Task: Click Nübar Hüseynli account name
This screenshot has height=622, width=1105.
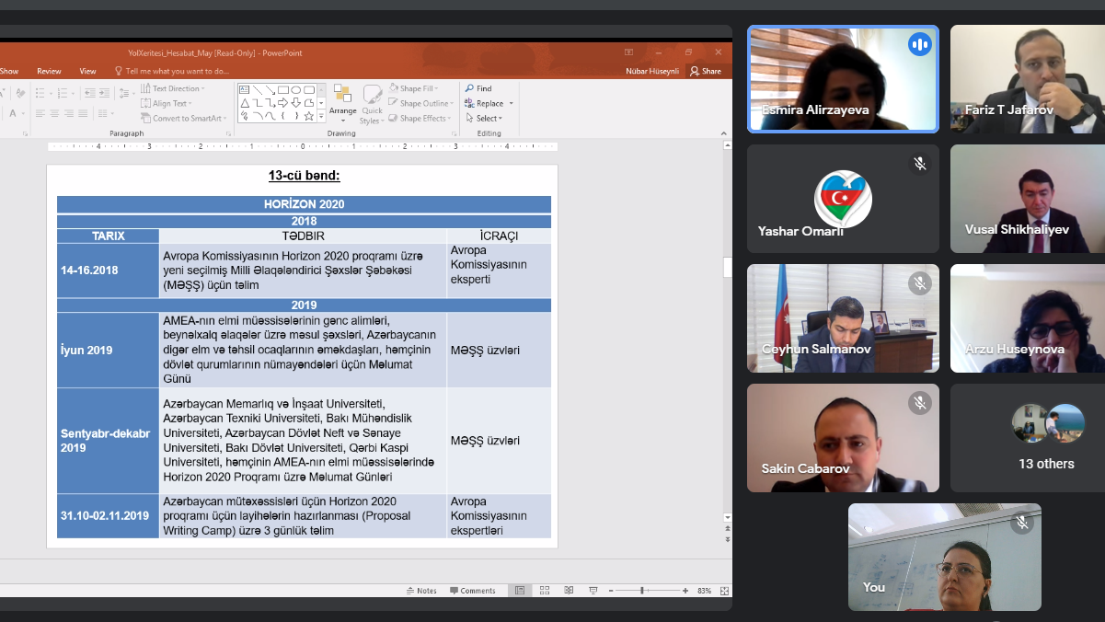Action: point(651,71)
